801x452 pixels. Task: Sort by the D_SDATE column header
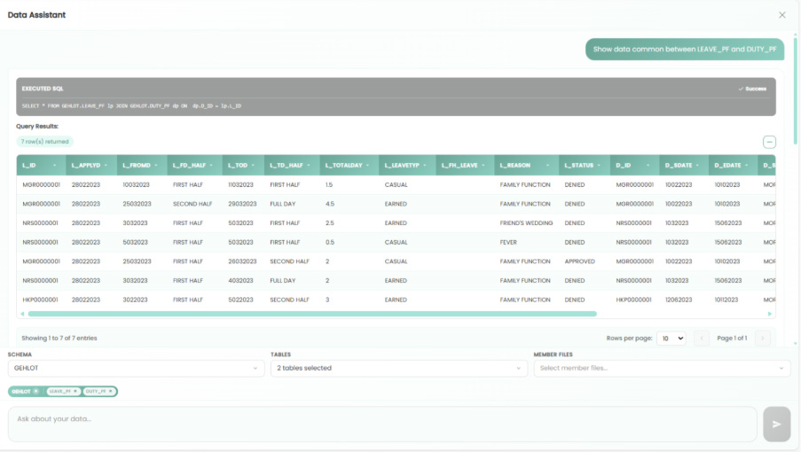pos(683,165)
